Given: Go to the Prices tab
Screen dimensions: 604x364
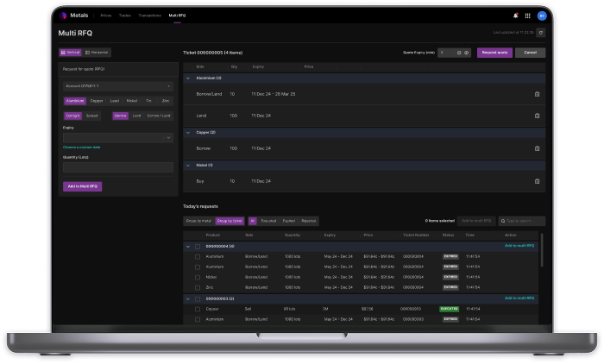Looking at the screenshot, I should [106, 16].
